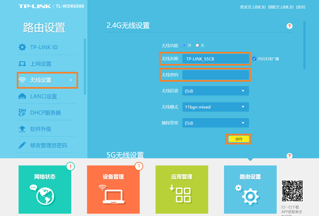The height and width of the screenshot is (216, 319).
Task: Click the 软件升级 upload arrow icon
Action: coord(22,129)
